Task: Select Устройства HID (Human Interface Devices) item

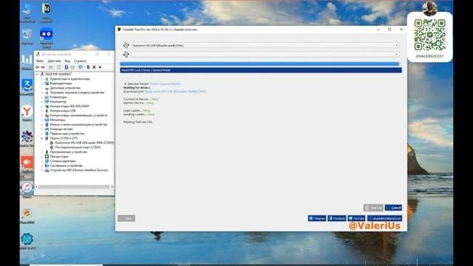Action: click(79, 170)
